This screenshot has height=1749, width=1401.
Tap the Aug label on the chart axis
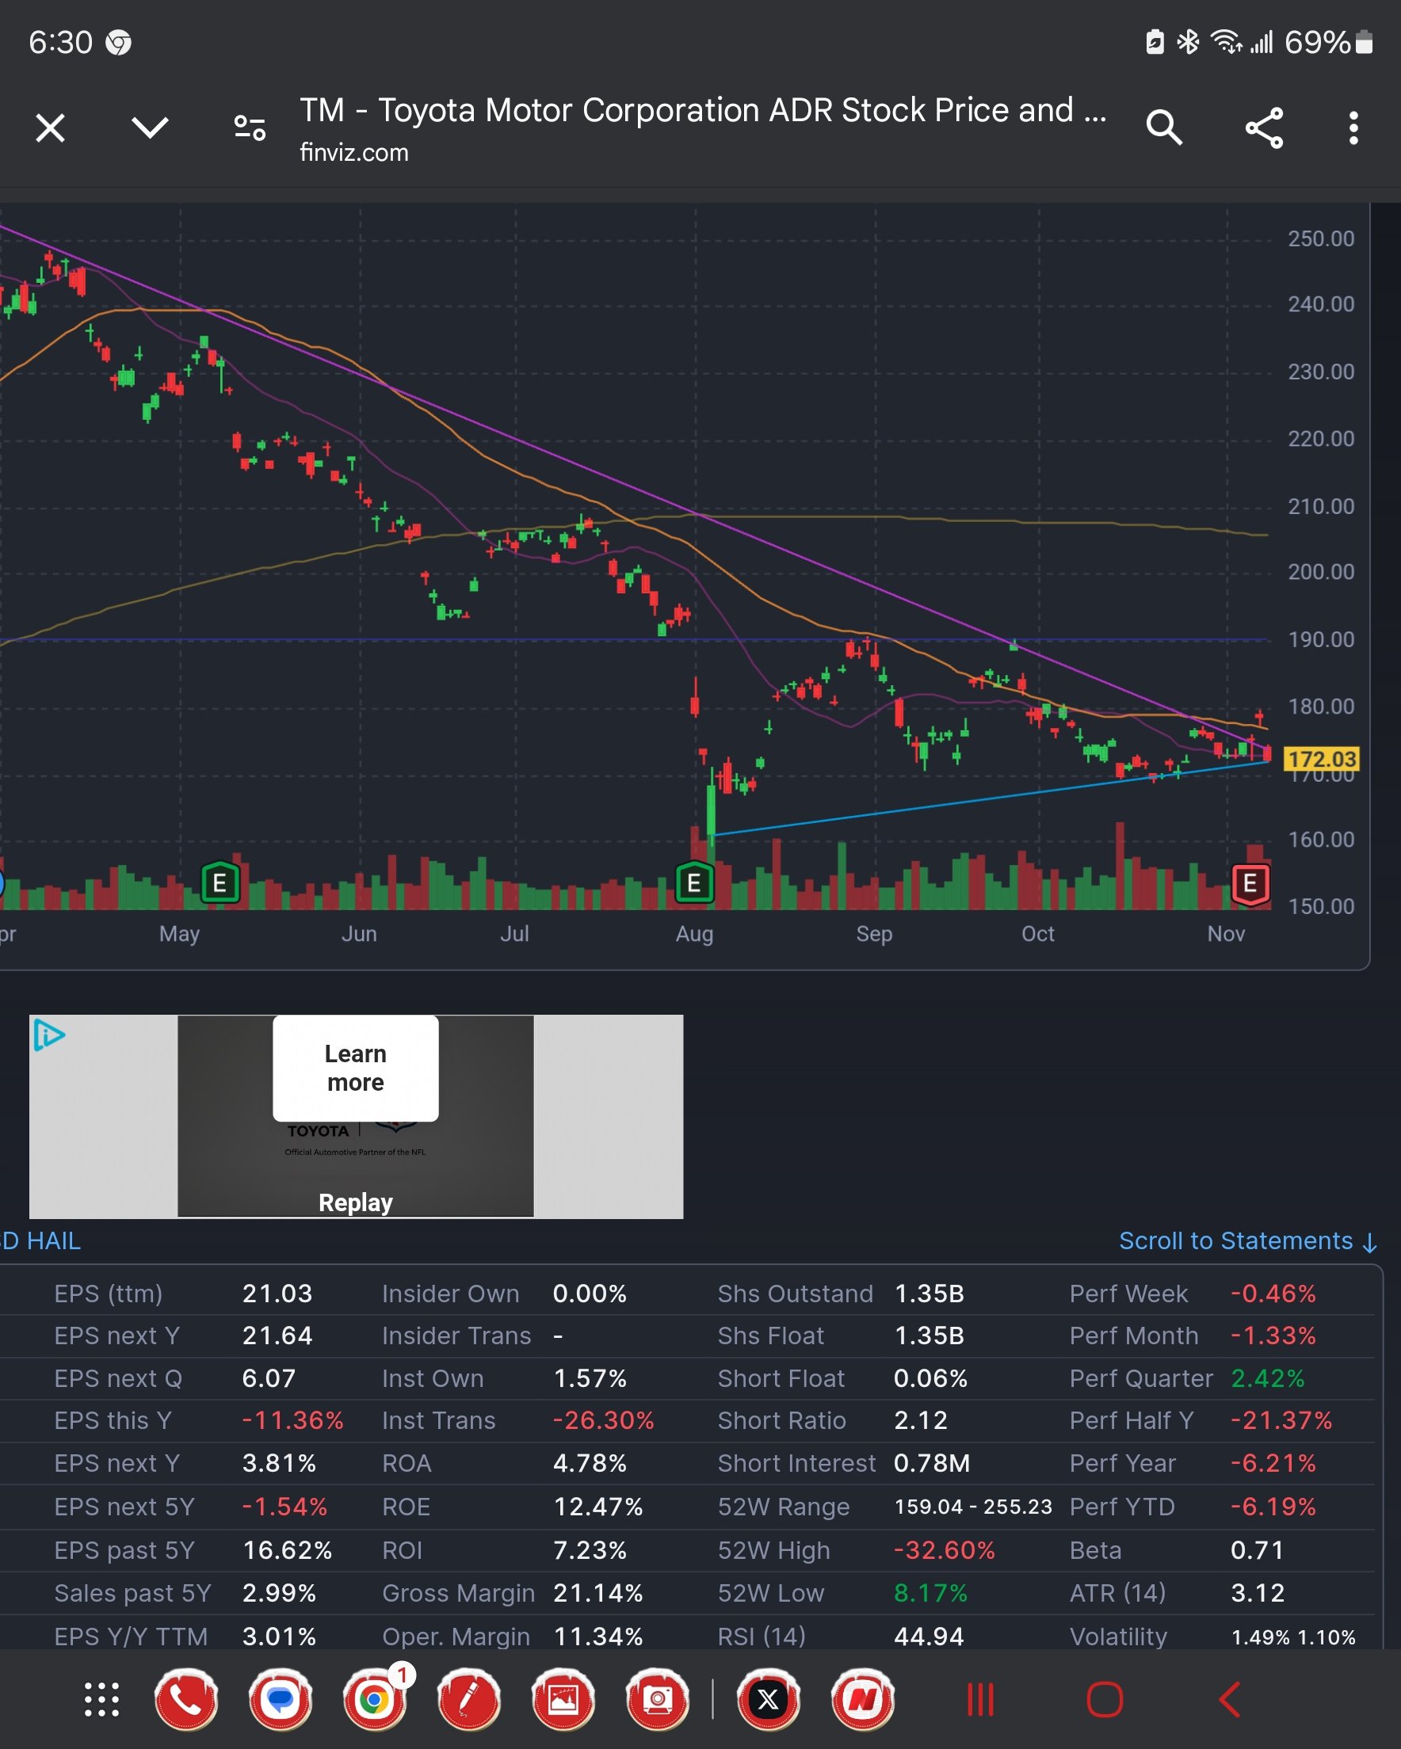695,934
